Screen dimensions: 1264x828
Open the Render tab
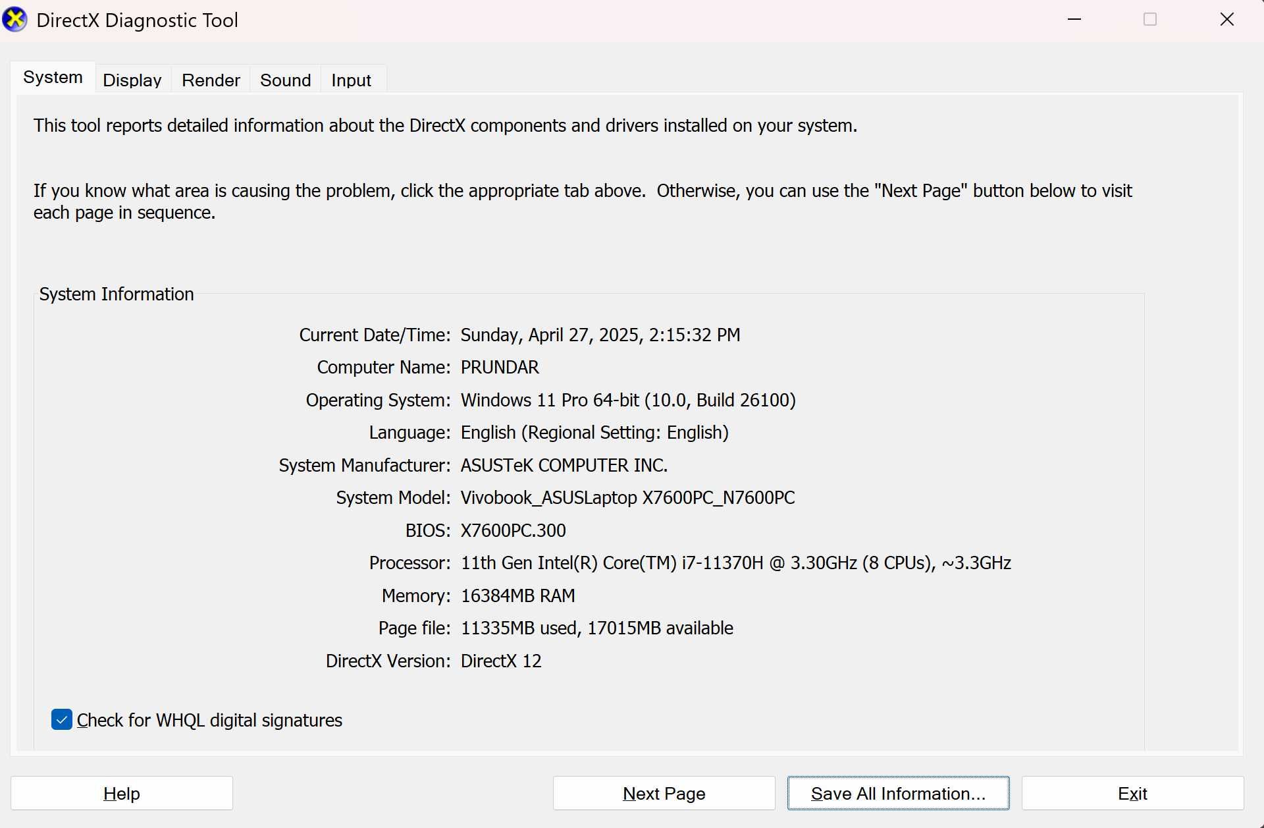pos(211,80)
